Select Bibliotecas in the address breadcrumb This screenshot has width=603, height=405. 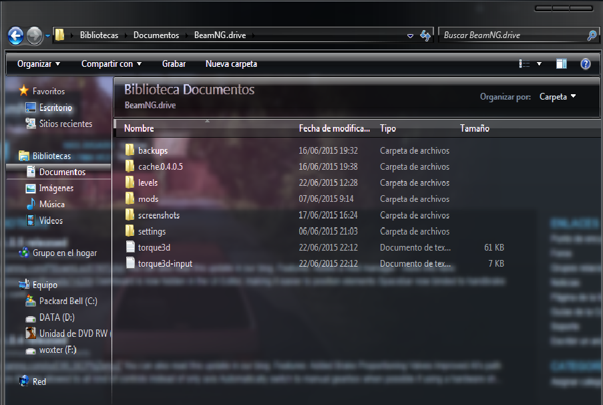point(99,35)
